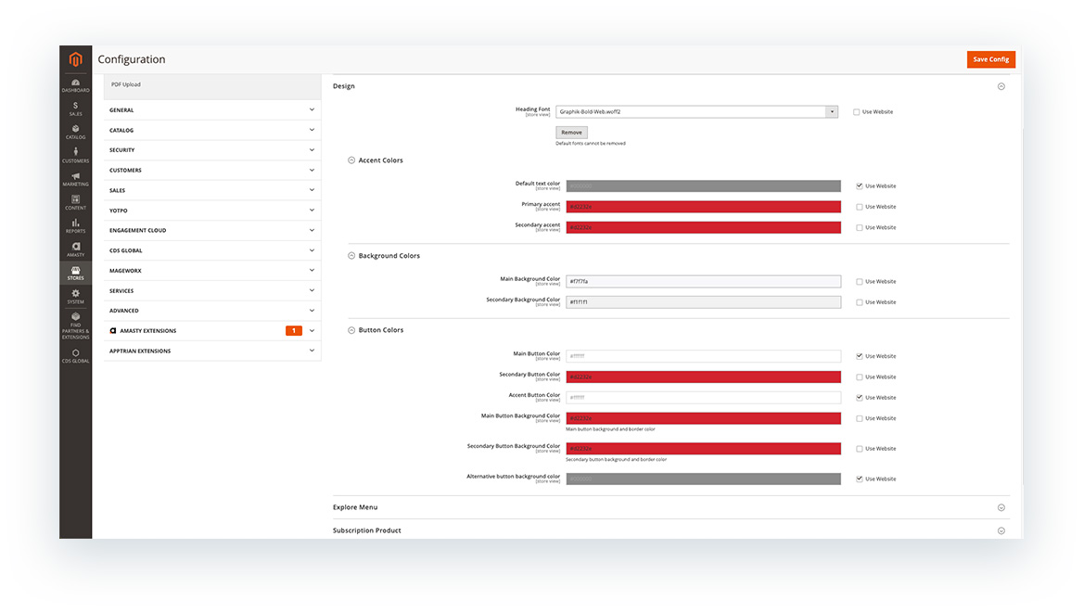Select the Reports sidebar icon
Screen dimensions: 1084x613
[x=75, y=225]
